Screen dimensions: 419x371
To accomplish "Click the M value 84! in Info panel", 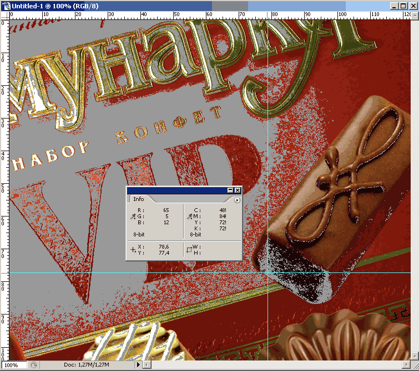I will click(223, 217).
